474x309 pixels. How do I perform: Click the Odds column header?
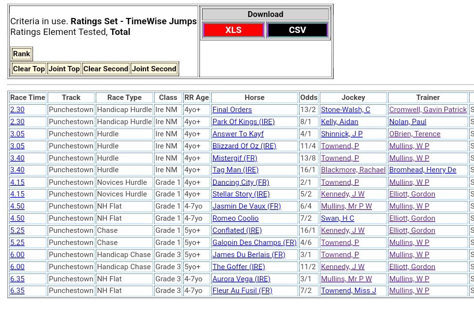coord(308,98)
